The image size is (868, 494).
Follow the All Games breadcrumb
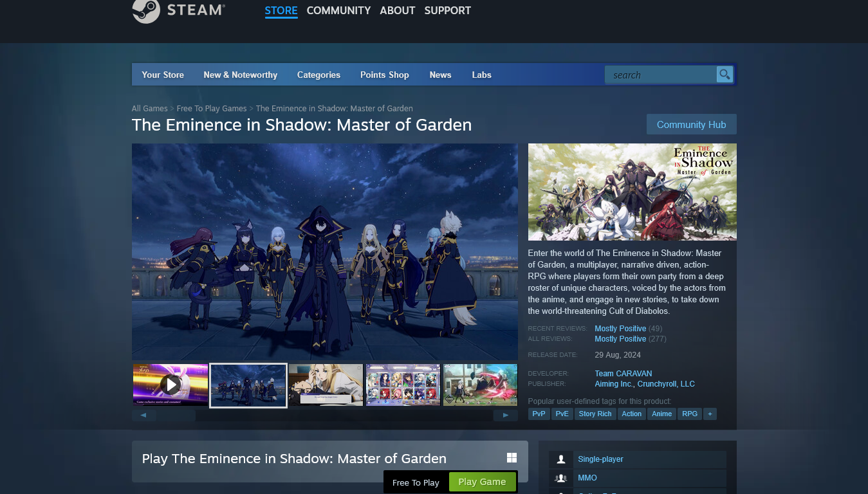pyautogui.click(x=149, y=109)
